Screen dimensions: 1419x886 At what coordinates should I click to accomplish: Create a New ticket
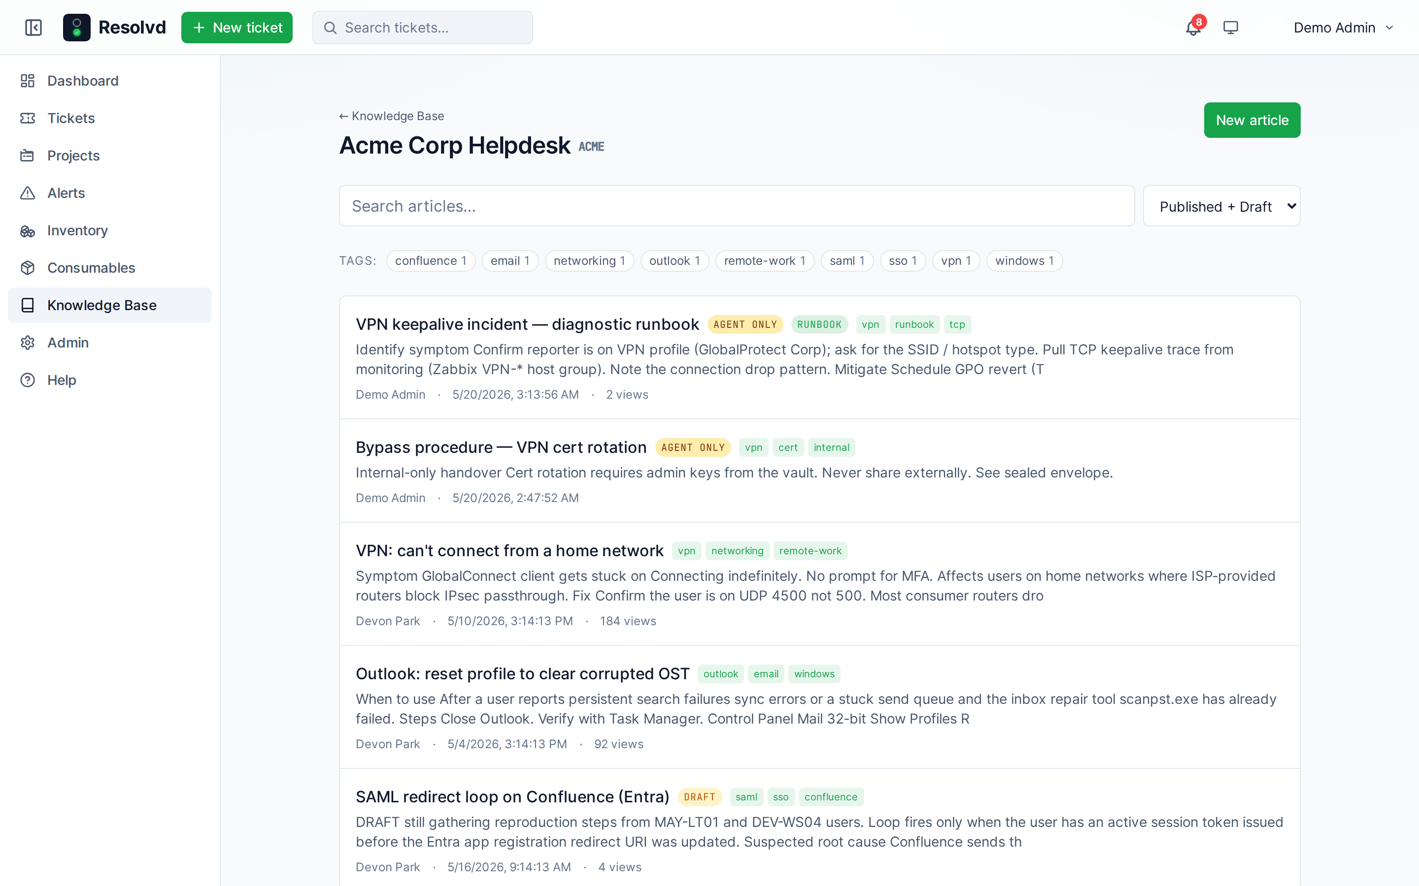pyautogui.click(x=237, y=28)
